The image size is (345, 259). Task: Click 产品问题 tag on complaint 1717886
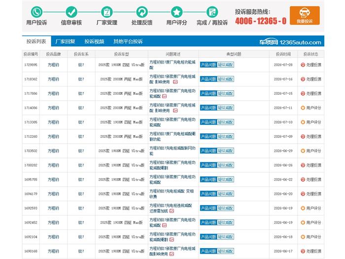[x=208, y=93]
